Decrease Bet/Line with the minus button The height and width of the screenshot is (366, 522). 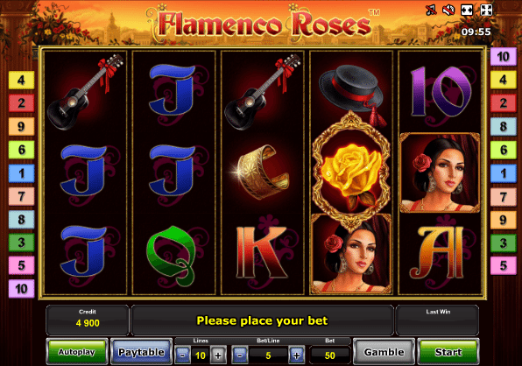tap(240, 355)
